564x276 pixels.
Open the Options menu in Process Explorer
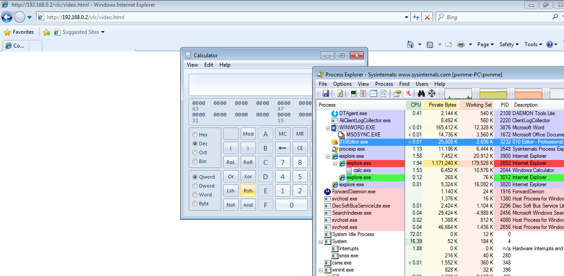342,84
